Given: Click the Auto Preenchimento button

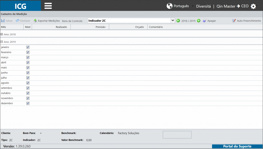Looking at the screenshot, I should tap(247, 21).
